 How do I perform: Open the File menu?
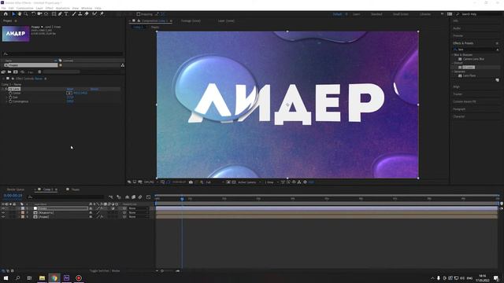3,8
